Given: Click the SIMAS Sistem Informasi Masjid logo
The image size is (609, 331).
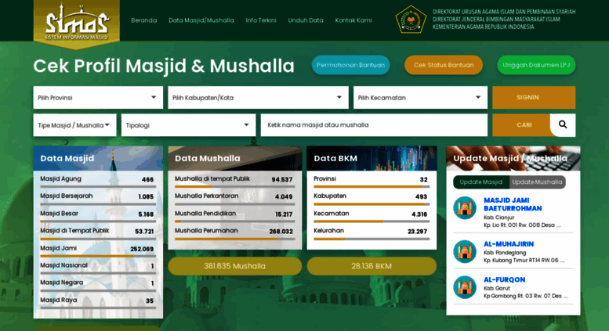Looking at the screenshot, I should coord(77,23).
